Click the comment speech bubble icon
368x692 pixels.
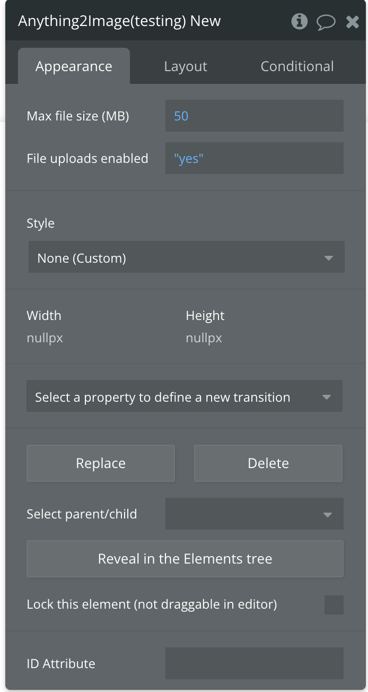click(x=326, y=22)
